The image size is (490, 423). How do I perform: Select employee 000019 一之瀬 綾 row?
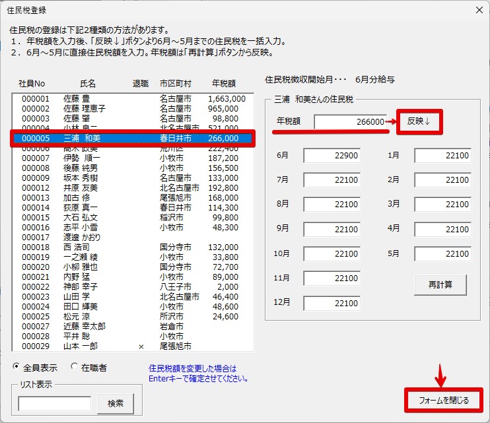133,257
